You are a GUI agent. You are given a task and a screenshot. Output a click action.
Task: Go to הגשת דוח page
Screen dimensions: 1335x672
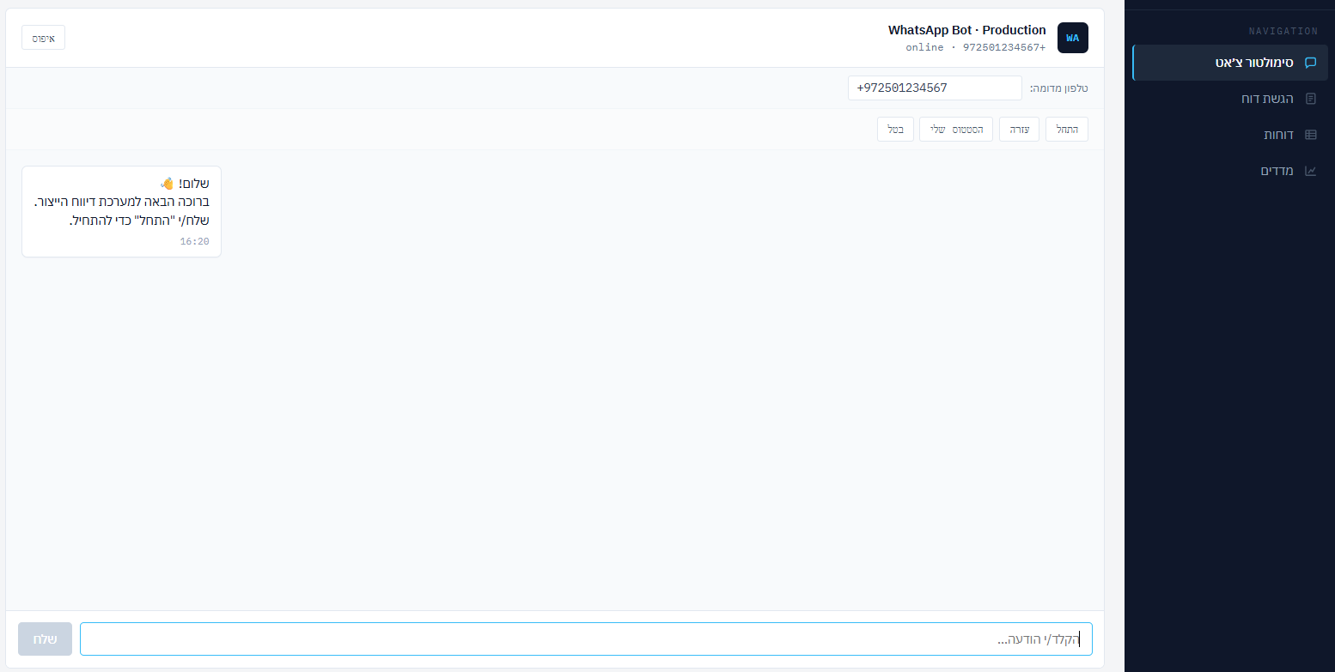1230,99
